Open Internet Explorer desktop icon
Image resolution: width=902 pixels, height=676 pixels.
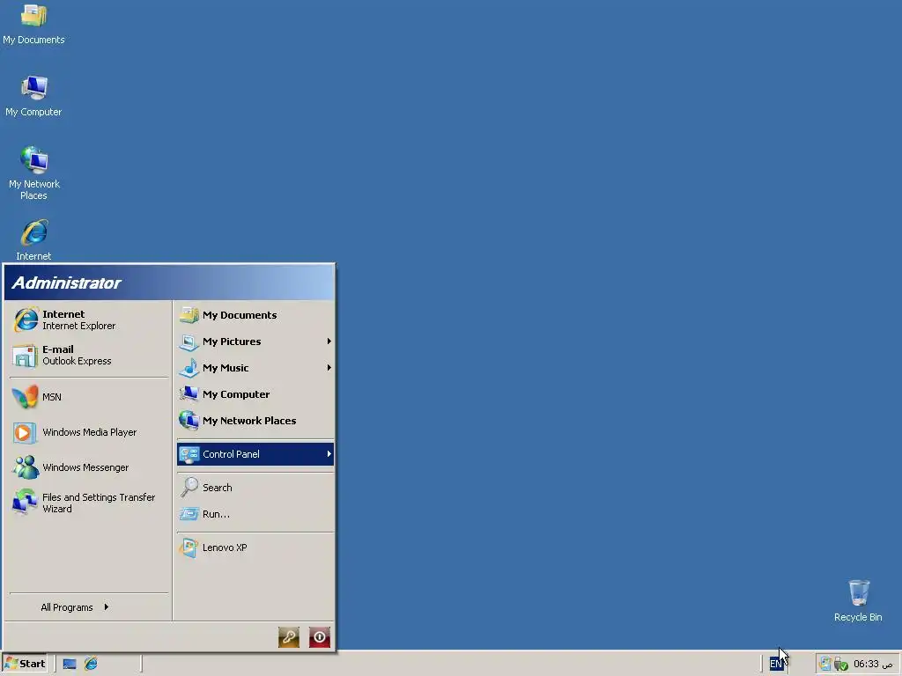click(33, 239)
